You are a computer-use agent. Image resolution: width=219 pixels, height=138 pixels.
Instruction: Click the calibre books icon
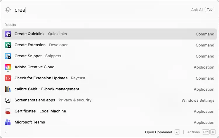(x=8, y=89)
